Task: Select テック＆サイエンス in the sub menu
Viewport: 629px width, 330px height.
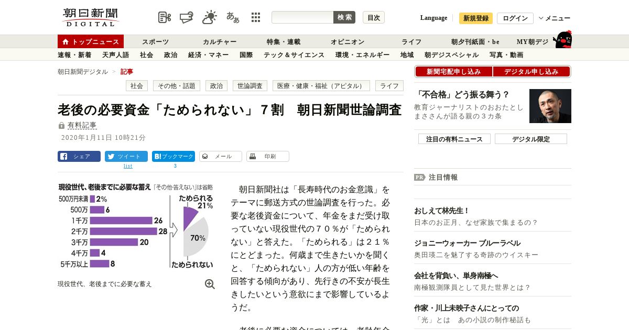Action: [294, 54]
